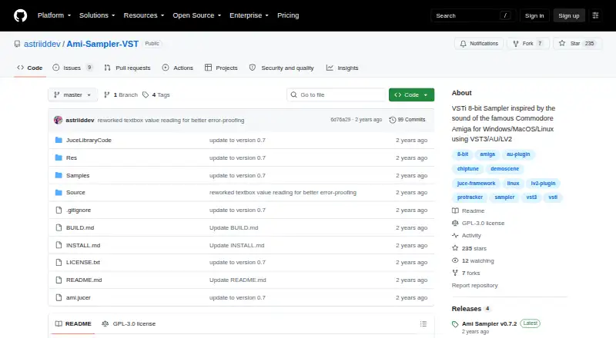Select the Code repository tab
The image size is (616, 338).
click(x=30, y=68)
